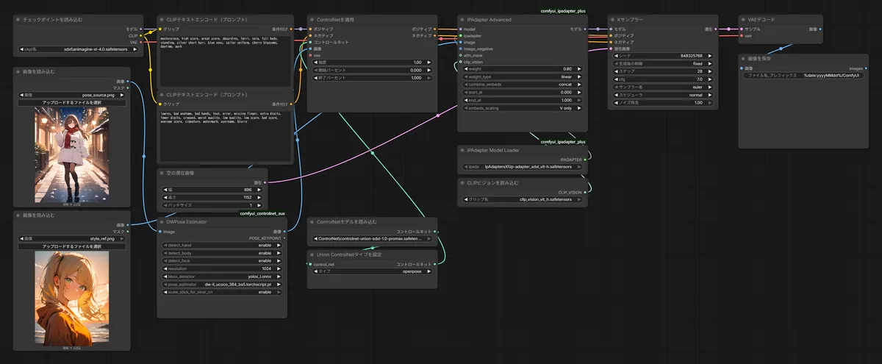
Task: Click the comfyui_controlnet_aux badge text
Action: click(x=262, y=213)
